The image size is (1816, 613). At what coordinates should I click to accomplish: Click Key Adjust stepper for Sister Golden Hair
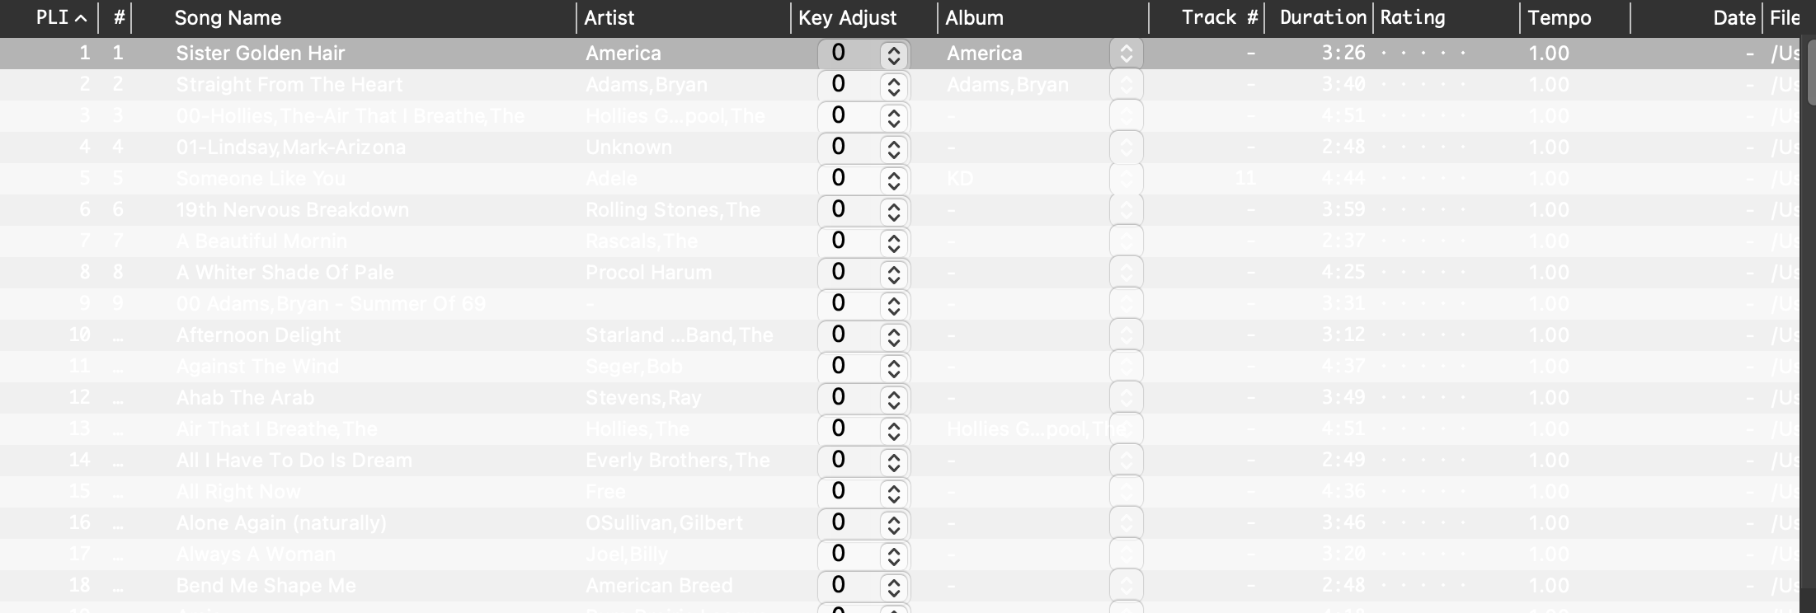point(893,55)
